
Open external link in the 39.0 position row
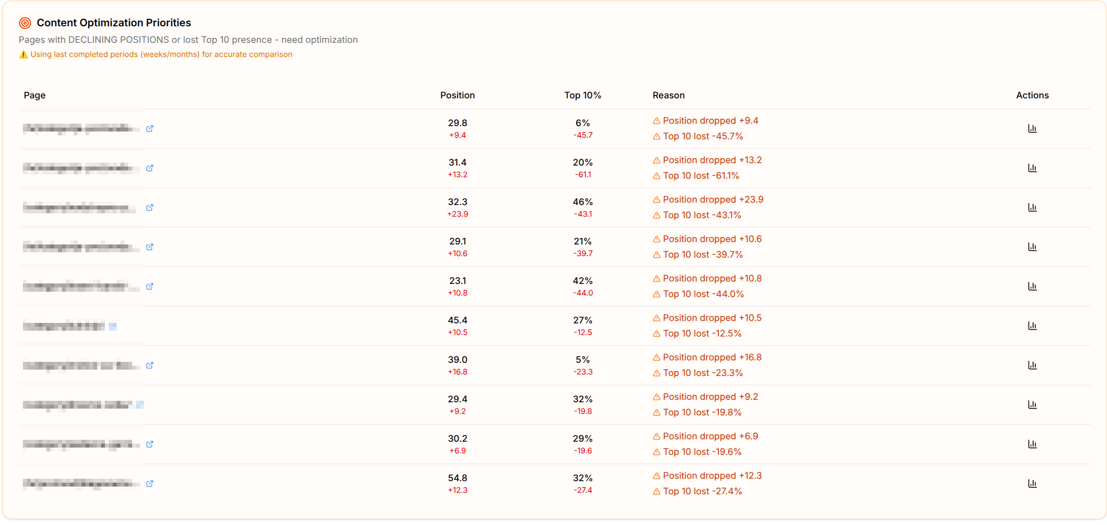click(150, 365)
